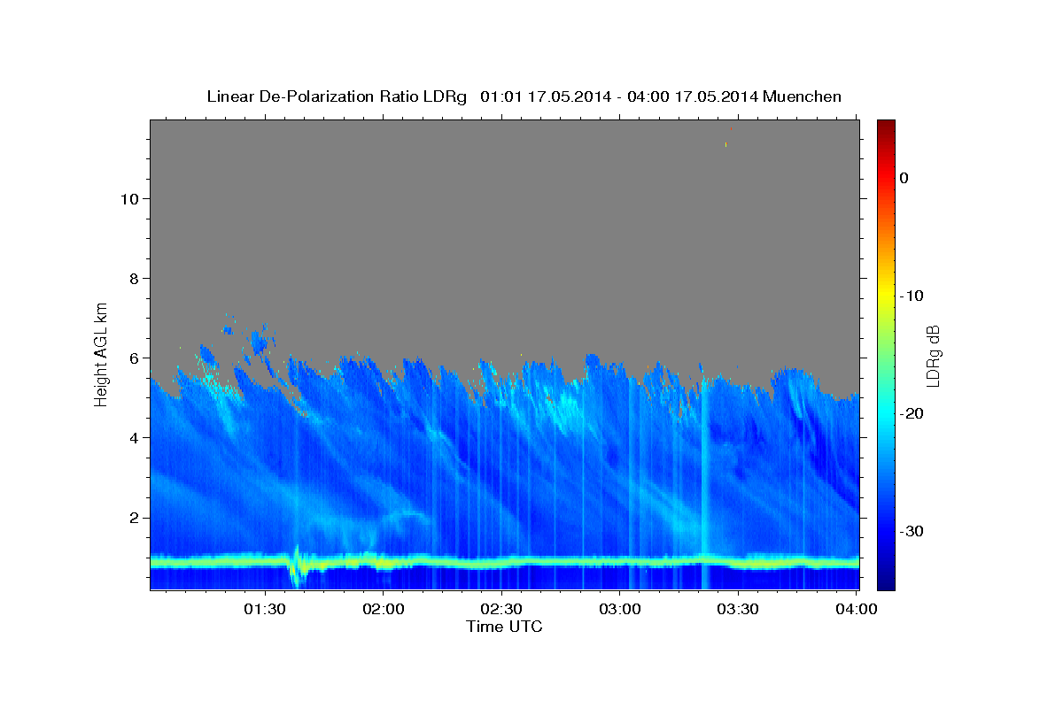Click the colorbar value -20
The height and width of the screenshot is (708, 1063).
click(912, 413)
